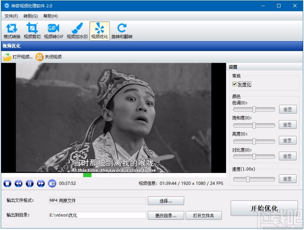Click the 更改目录... change directory button
304x230 pixels.
pos(166,216)
